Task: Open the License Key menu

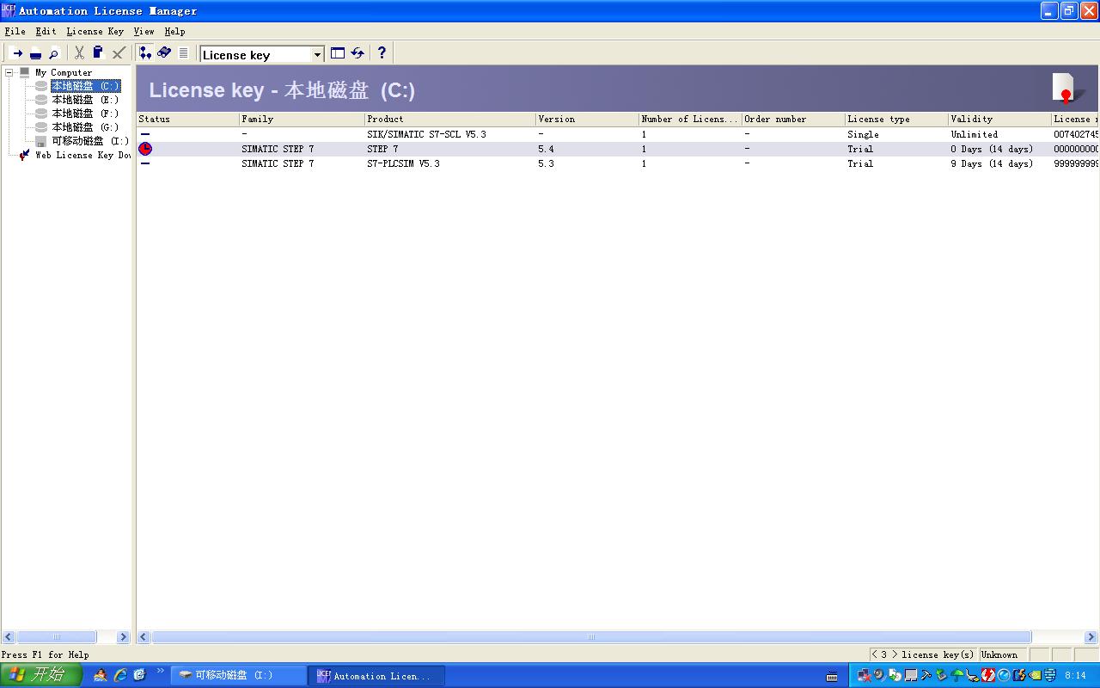Action: tap(95, 31)
